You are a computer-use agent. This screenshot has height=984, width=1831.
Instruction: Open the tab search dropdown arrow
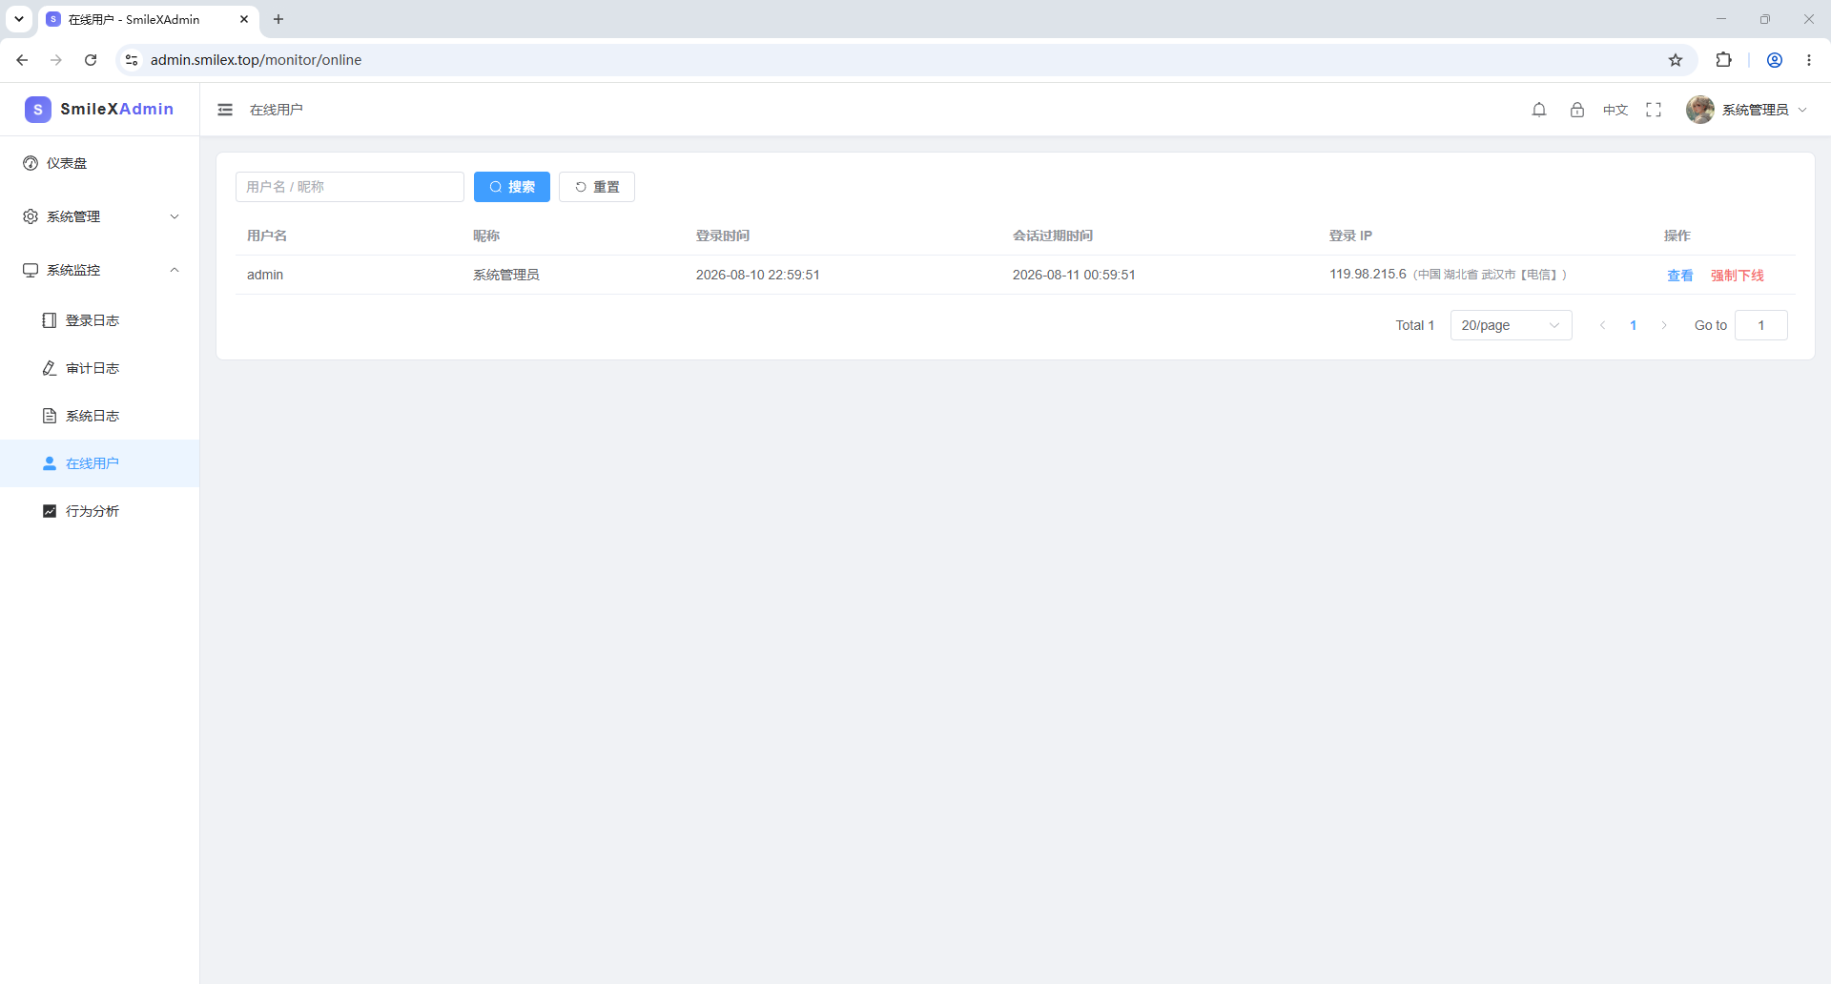(19, 19)
